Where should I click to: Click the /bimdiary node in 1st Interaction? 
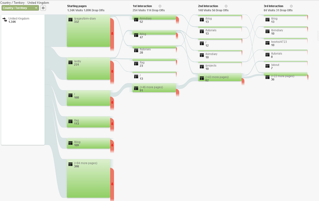tap(154, 18)
